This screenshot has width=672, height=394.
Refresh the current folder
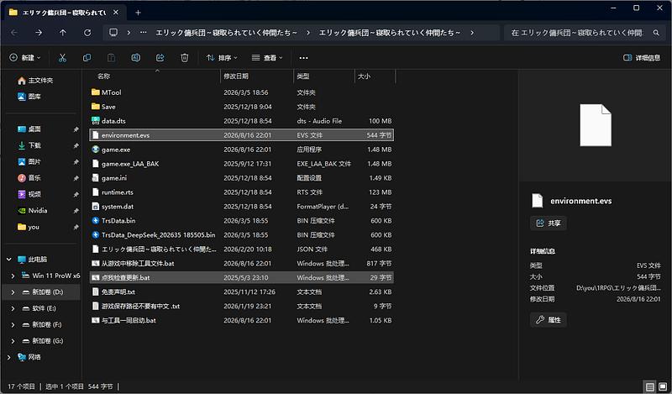click(x=87, y=33)
